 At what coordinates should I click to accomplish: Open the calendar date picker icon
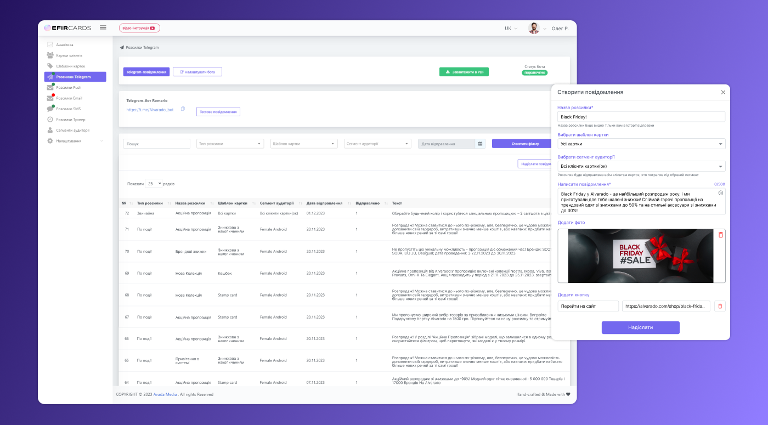point(480,144)
